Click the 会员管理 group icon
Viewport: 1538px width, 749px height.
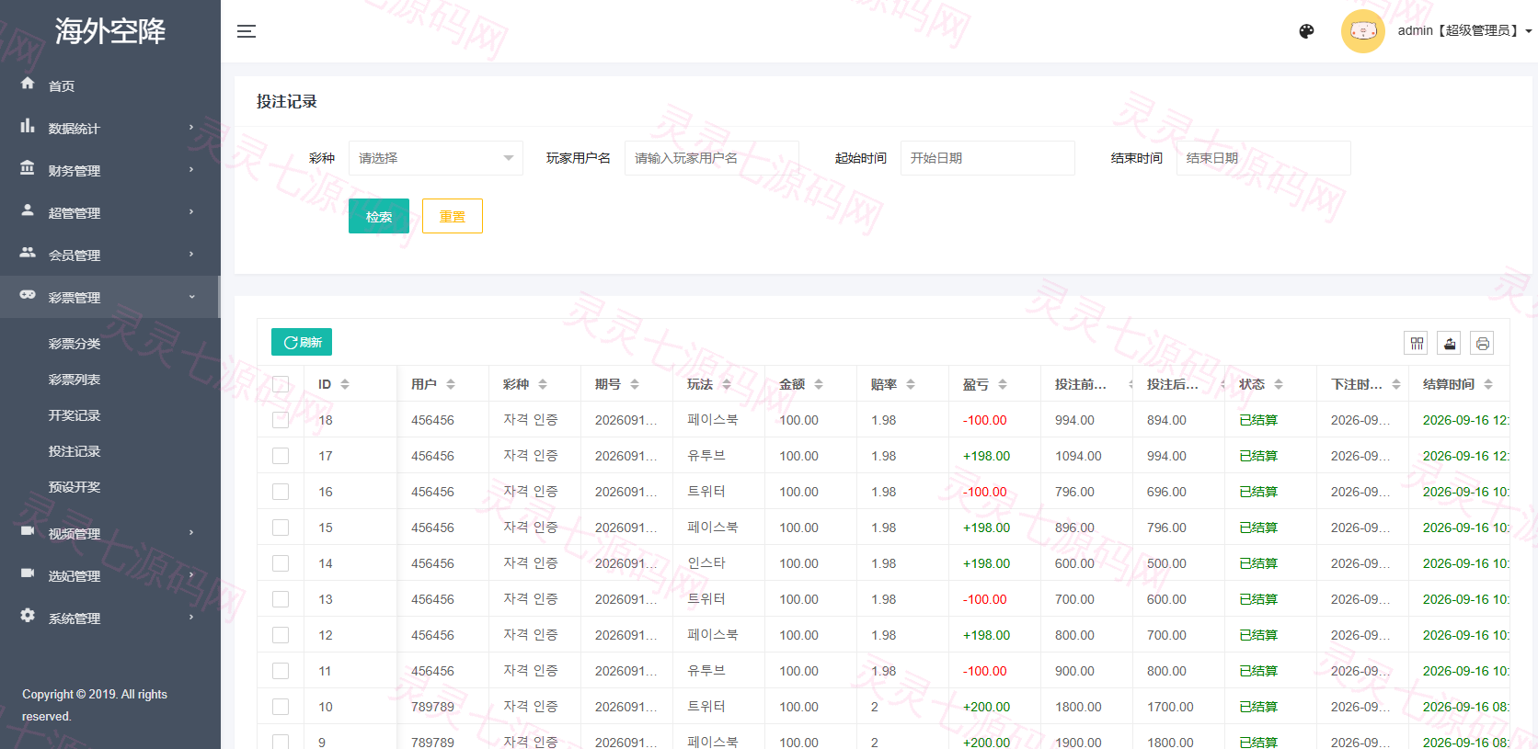point(28,253)
